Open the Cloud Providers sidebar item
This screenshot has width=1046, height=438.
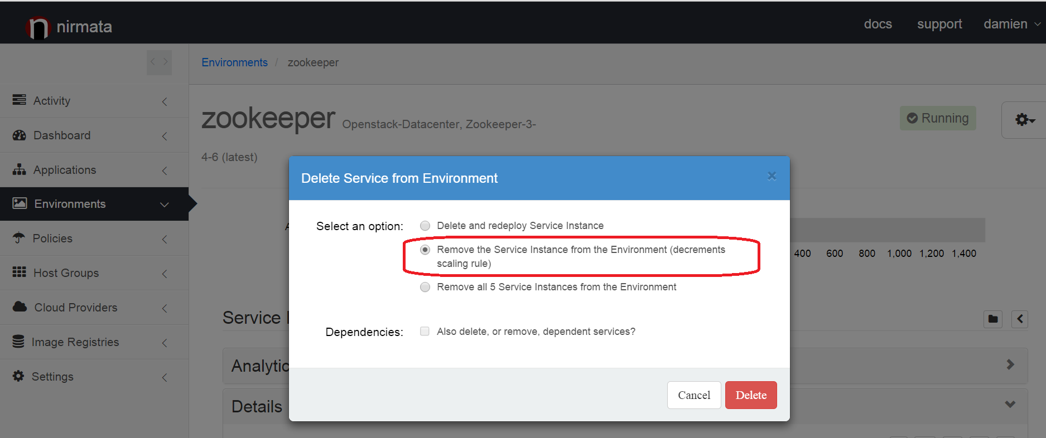[94, 308]
